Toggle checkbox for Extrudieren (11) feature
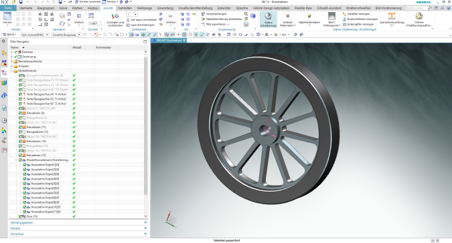 (21, 127)
